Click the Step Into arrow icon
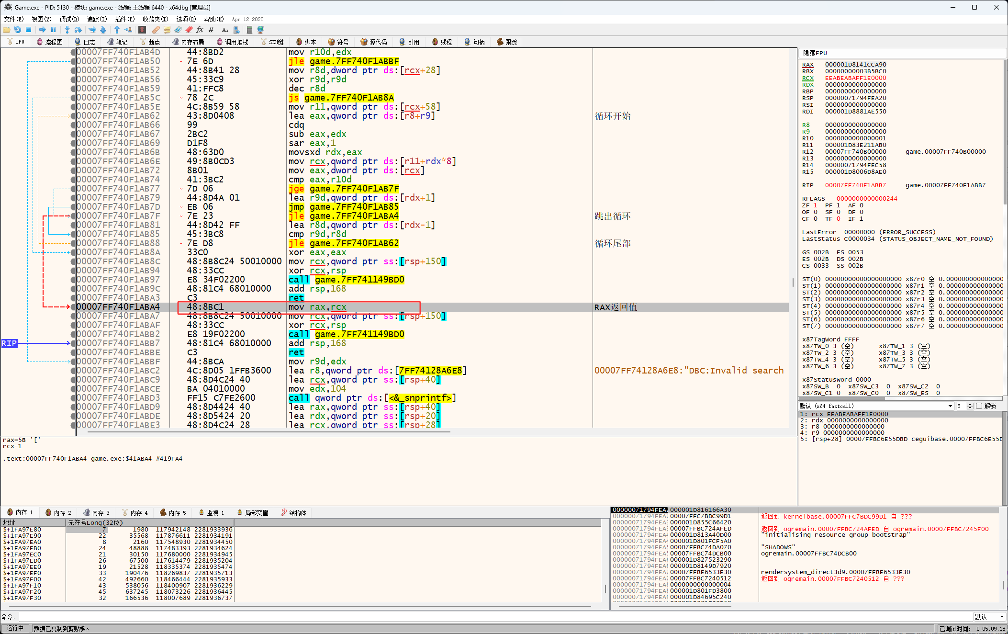1008x634 pixels. click(x=67, y=30)
